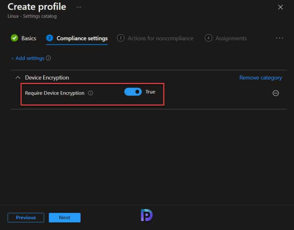294x230 pixels.
Task: Open Require Device Encryption info tooltip
Action: click(91, 93)
